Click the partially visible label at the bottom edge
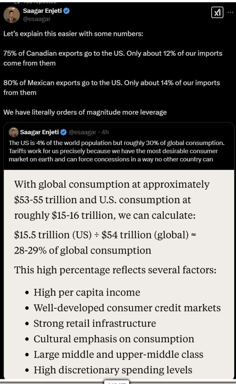 click(117, 382)
